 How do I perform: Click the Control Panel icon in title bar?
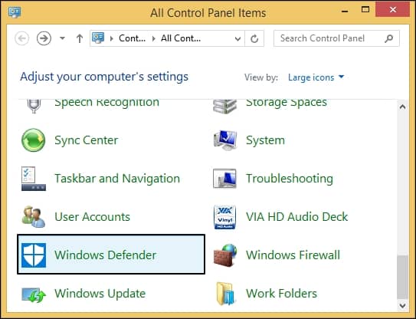15,12
